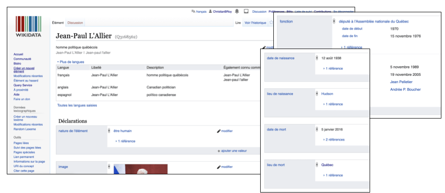The image size is (445, 193).
Task: Open the Jean Pelletier link
Action: point(401,82)
